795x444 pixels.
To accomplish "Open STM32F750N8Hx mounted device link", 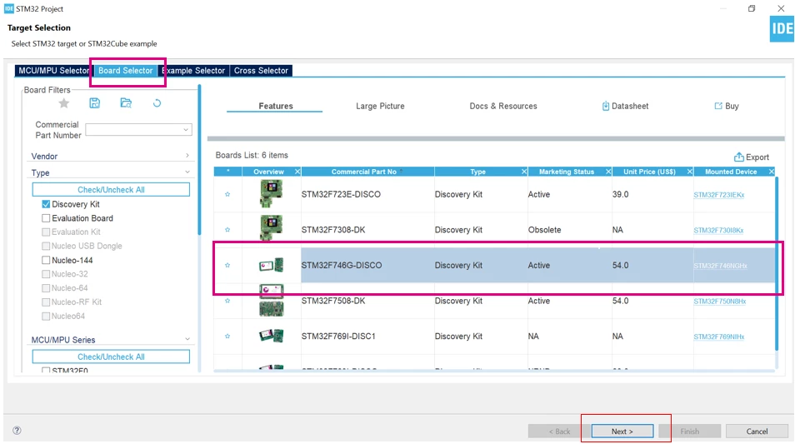I will pyautogui.click(x=719, y=301).
